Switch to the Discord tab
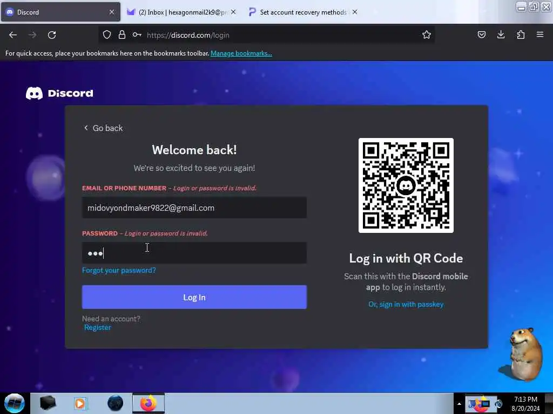 60,12
